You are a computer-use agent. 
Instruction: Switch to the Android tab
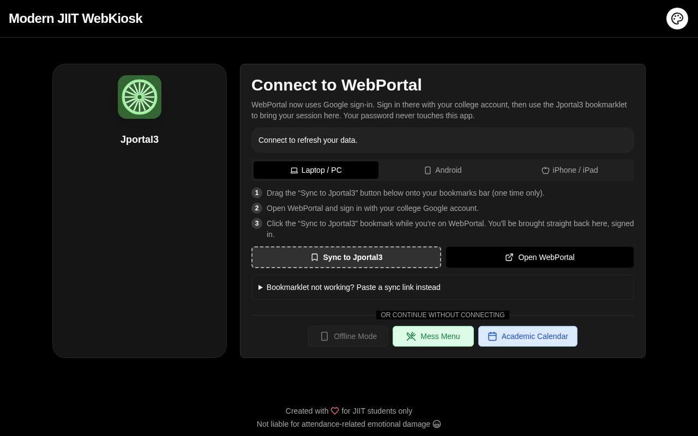pos(443,170)
